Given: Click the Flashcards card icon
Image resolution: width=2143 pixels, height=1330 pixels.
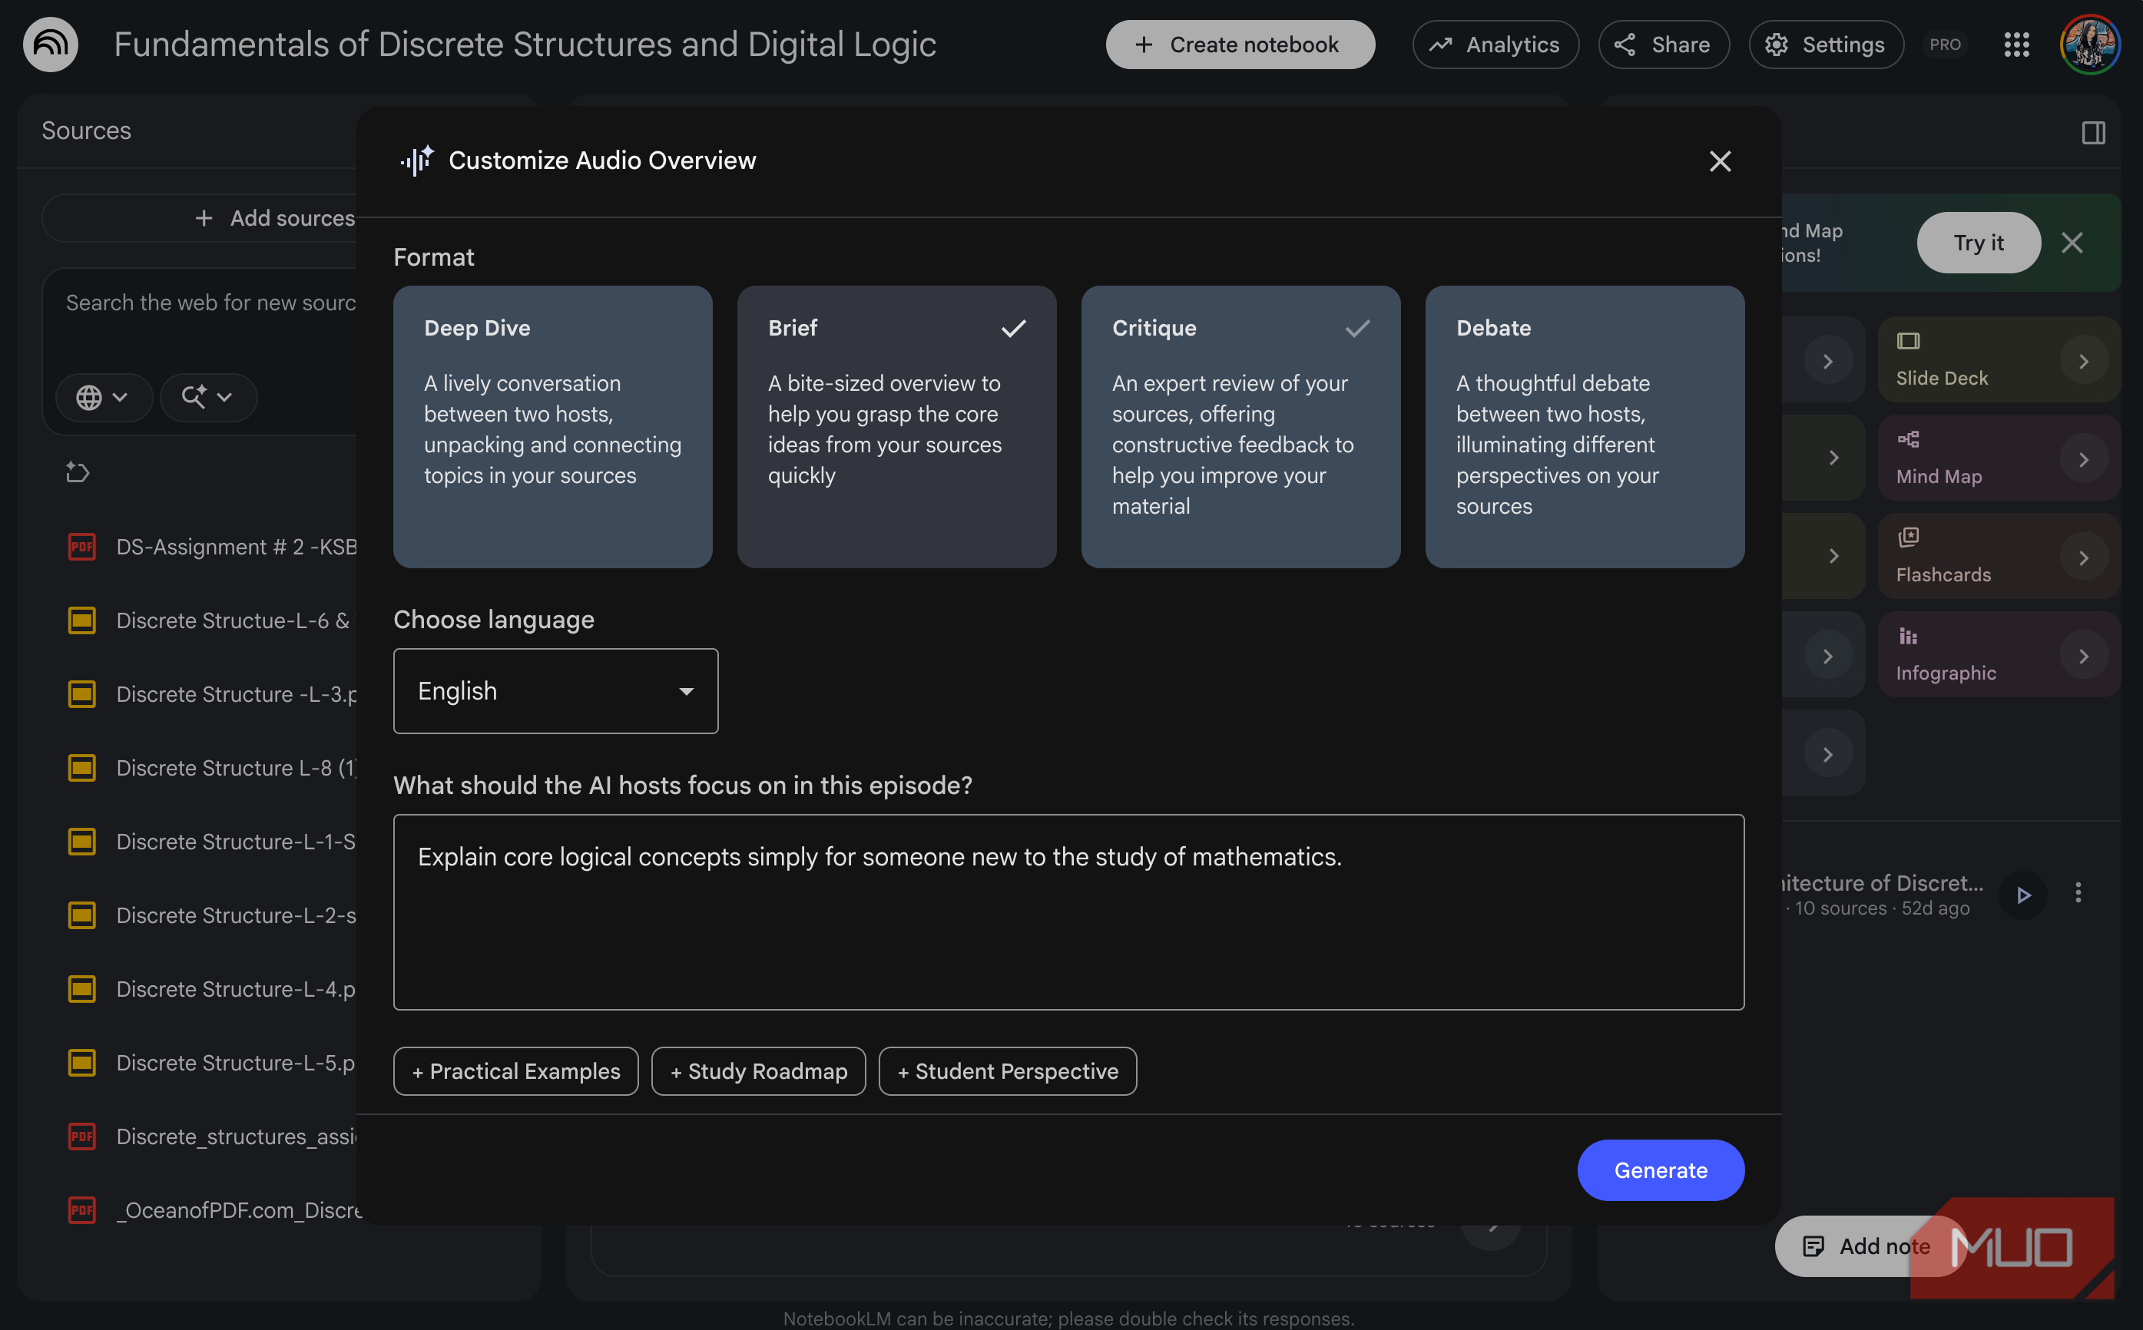Looking at the screenshot, I should pos(1908,538).
